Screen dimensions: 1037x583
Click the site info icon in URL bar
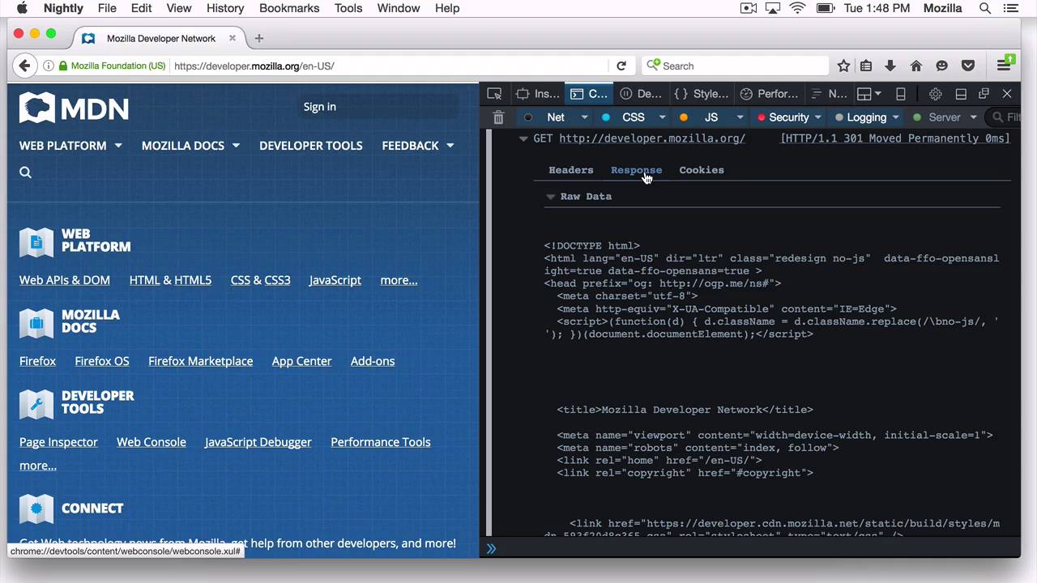pos(49,66)
